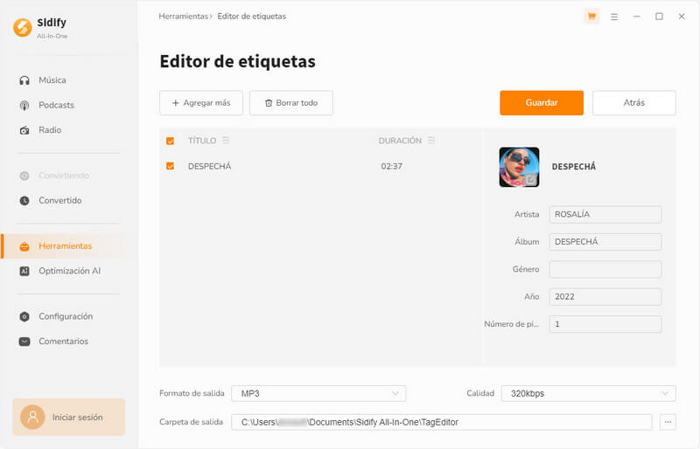
Task: Click the Música headphones icon
Action: [x=24, y=80]
